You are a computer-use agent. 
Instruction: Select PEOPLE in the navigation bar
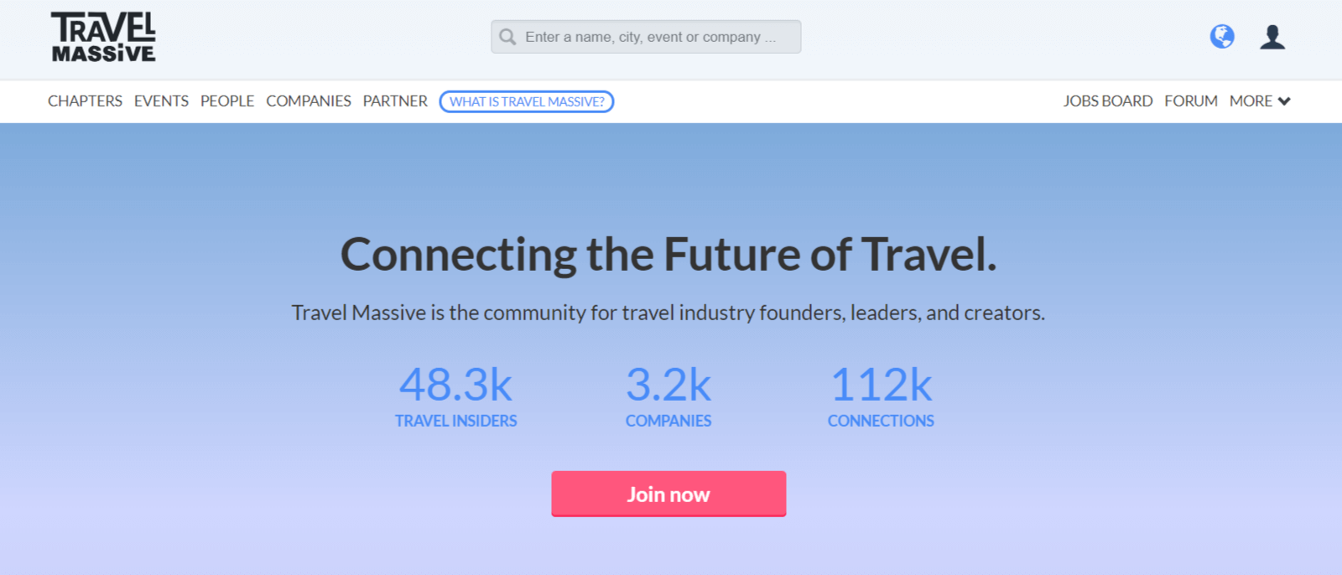point(227,101)
